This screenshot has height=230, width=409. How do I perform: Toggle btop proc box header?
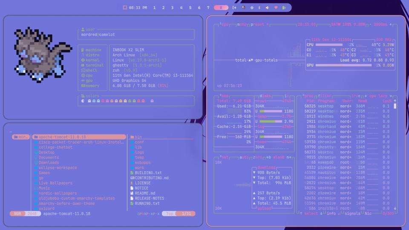point(308,96)
